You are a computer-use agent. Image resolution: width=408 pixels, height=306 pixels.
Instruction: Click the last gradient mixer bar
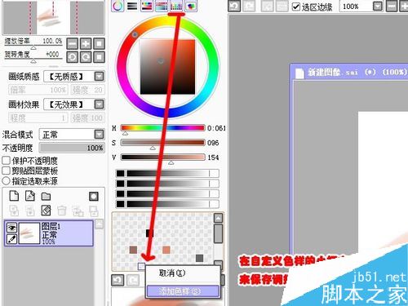click(167, 204)
